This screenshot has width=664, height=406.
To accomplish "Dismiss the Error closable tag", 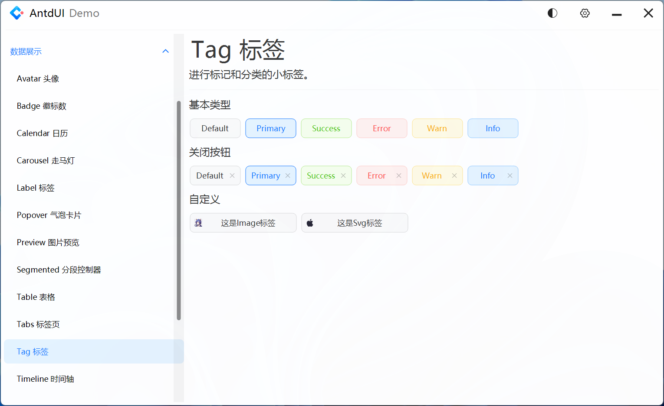I will click(x=398, y=175).
